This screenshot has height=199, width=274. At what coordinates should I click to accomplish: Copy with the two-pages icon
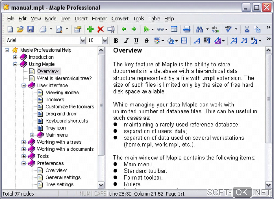[257, 29]
